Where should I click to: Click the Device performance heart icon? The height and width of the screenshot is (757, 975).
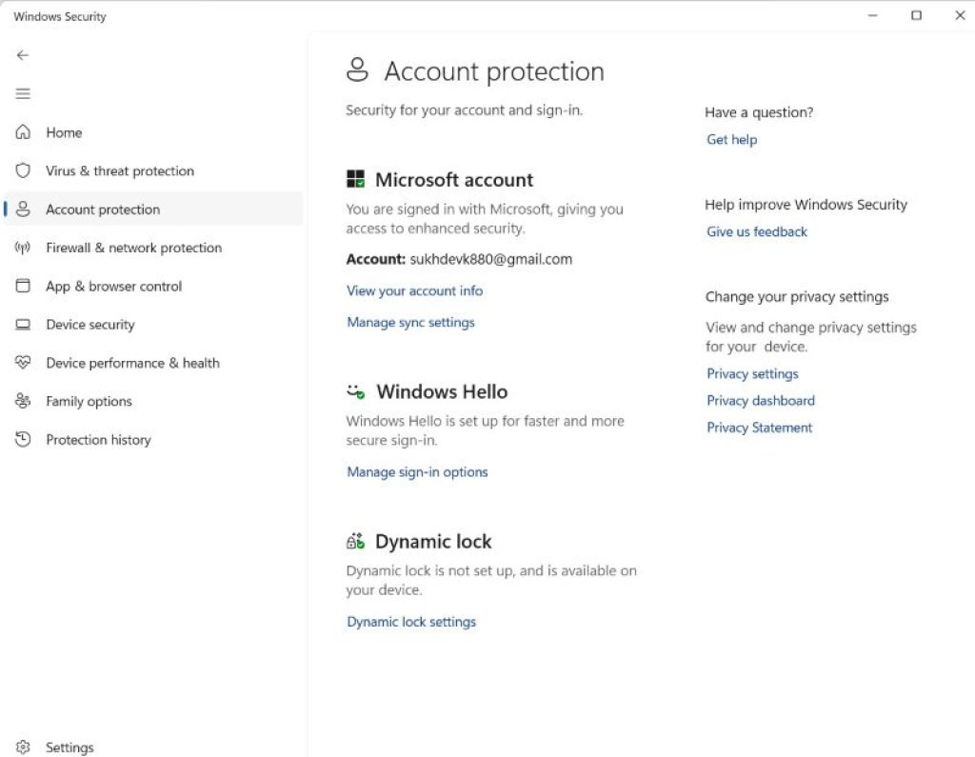pos(23,362)
